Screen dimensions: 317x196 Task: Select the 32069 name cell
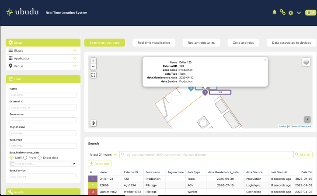click(x=110, y=185)
